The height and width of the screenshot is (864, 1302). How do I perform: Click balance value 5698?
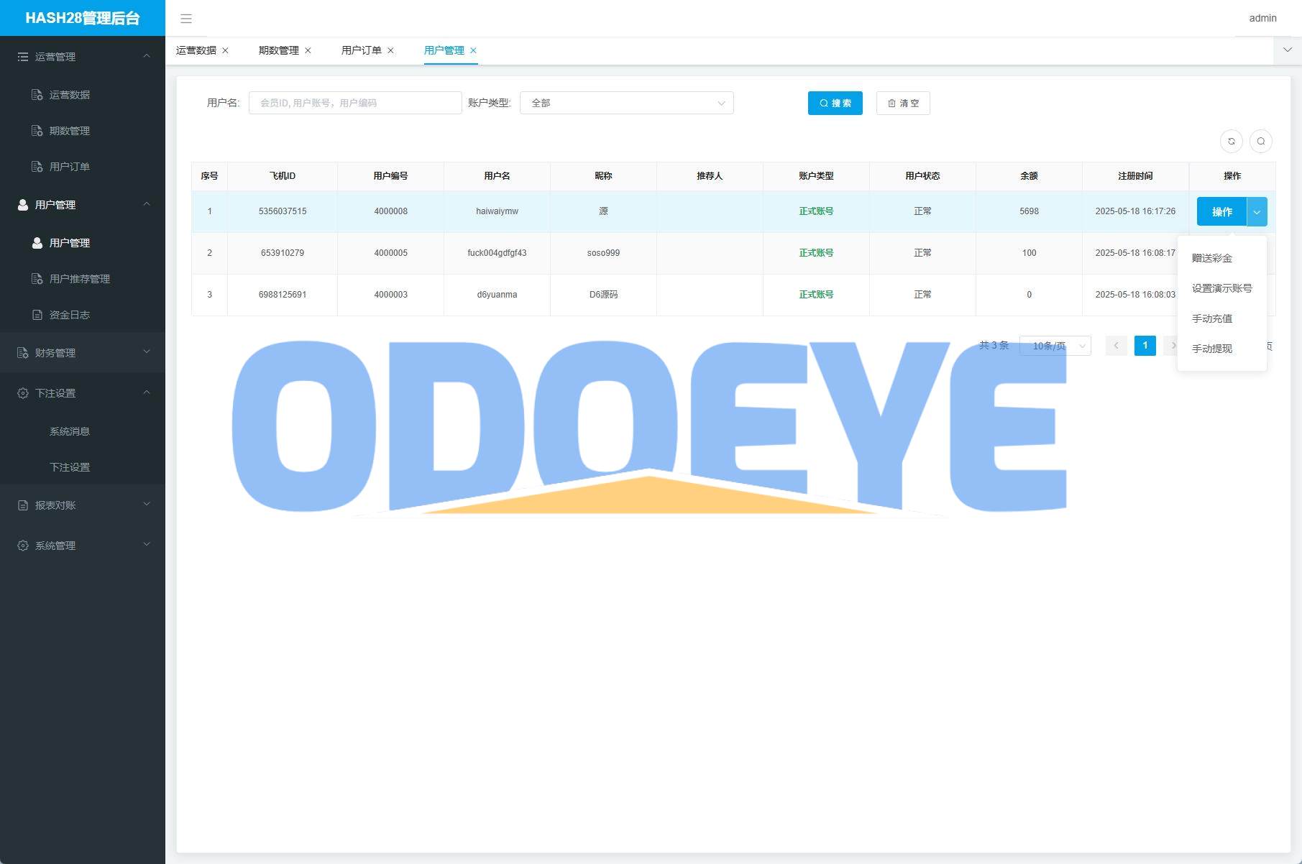click(1029, 211)
